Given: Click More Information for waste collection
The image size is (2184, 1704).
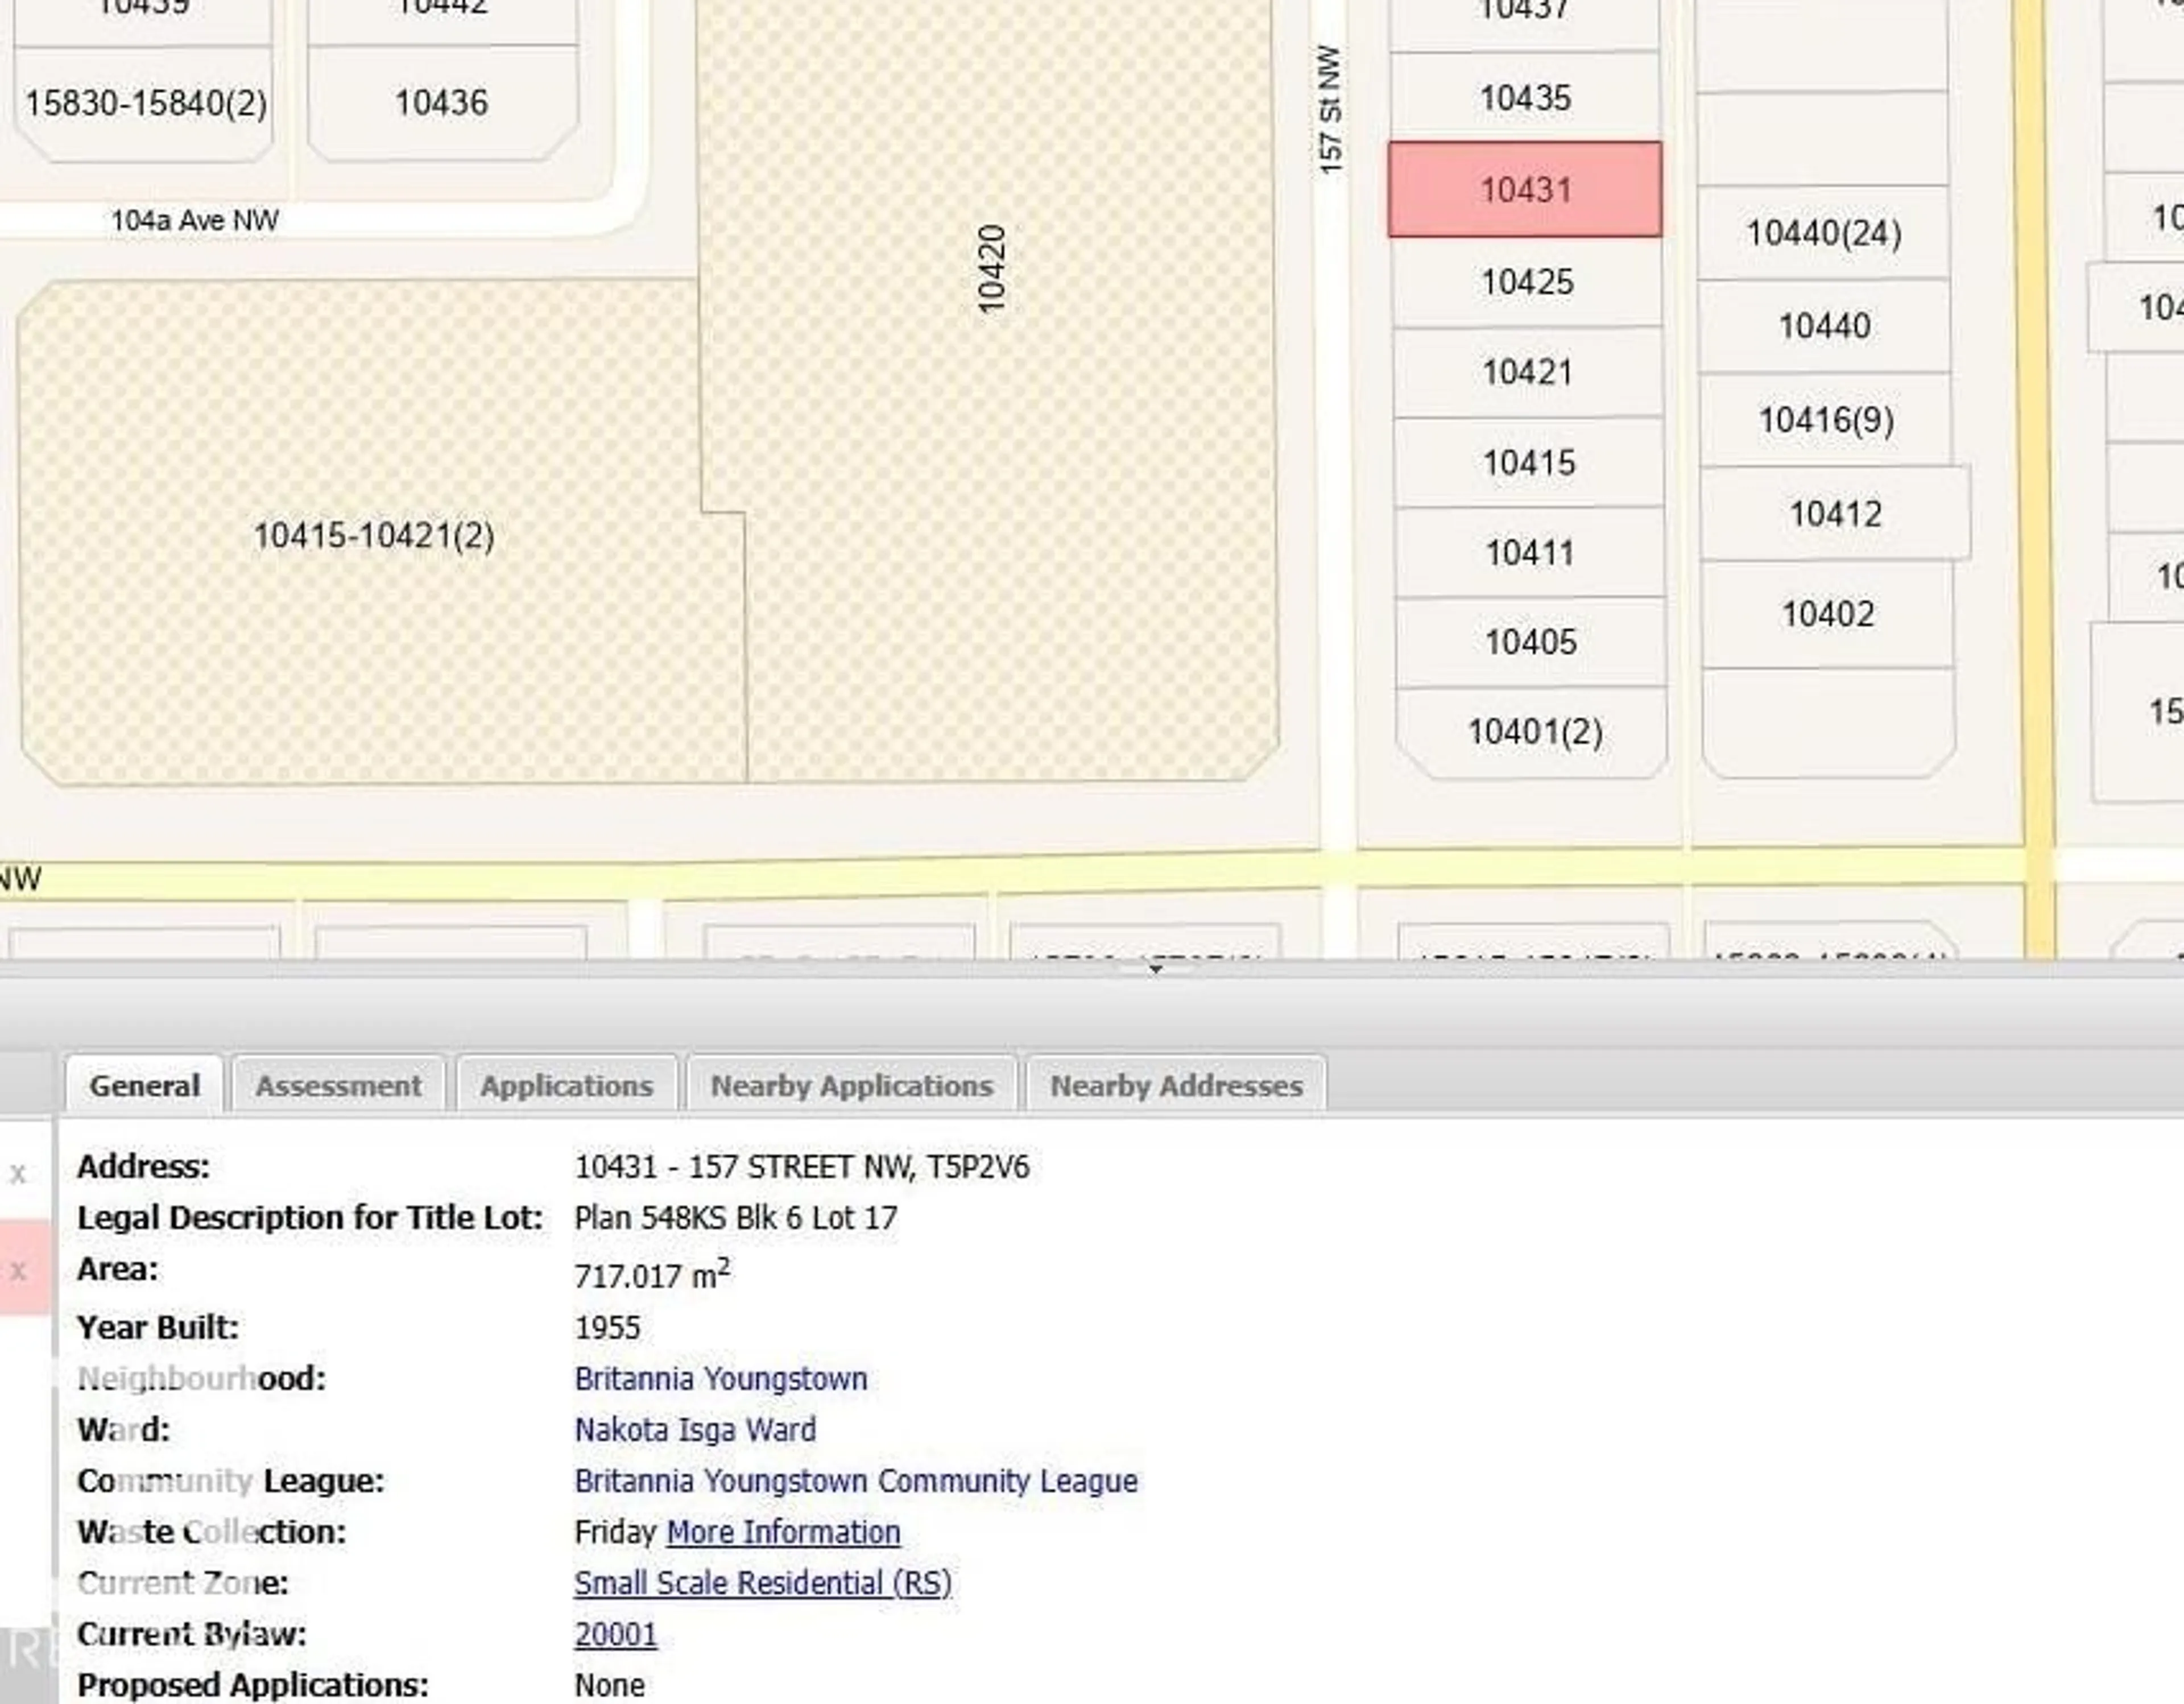Looking at the screenshot, I should [x=783, y=1532].
